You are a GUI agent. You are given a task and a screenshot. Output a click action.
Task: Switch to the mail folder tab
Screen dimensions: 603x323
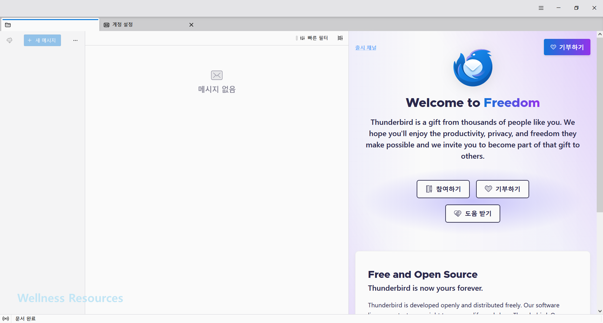(x=50, y=25)
